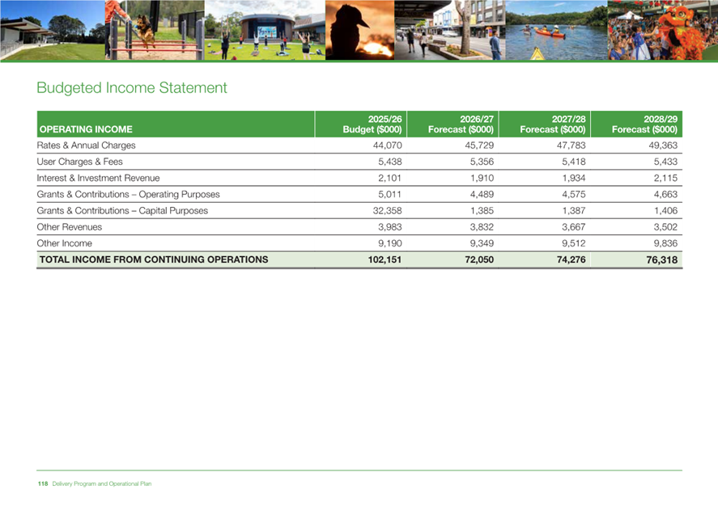The height and width of the screenshot is (506, 718).
Task: Click the value 49,363 for Rates
Action: pyautogui.click(x=663, y=145)
